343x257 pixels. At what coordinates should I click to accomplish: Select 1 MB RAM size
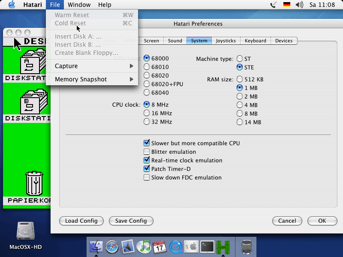tap(247, 88)
